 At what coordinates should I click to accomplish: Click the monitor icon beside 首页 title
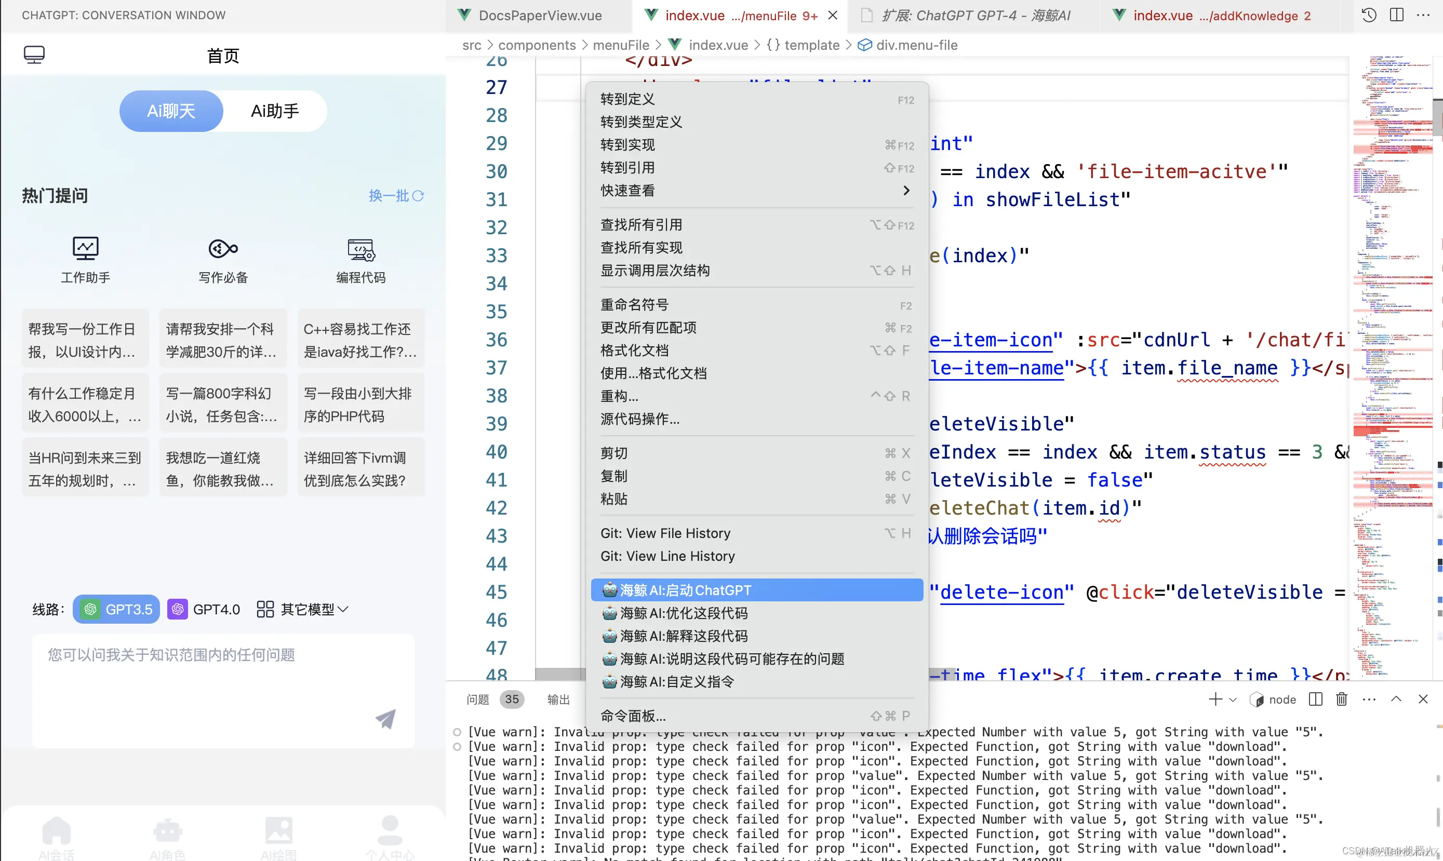click(x=34, y=55)
